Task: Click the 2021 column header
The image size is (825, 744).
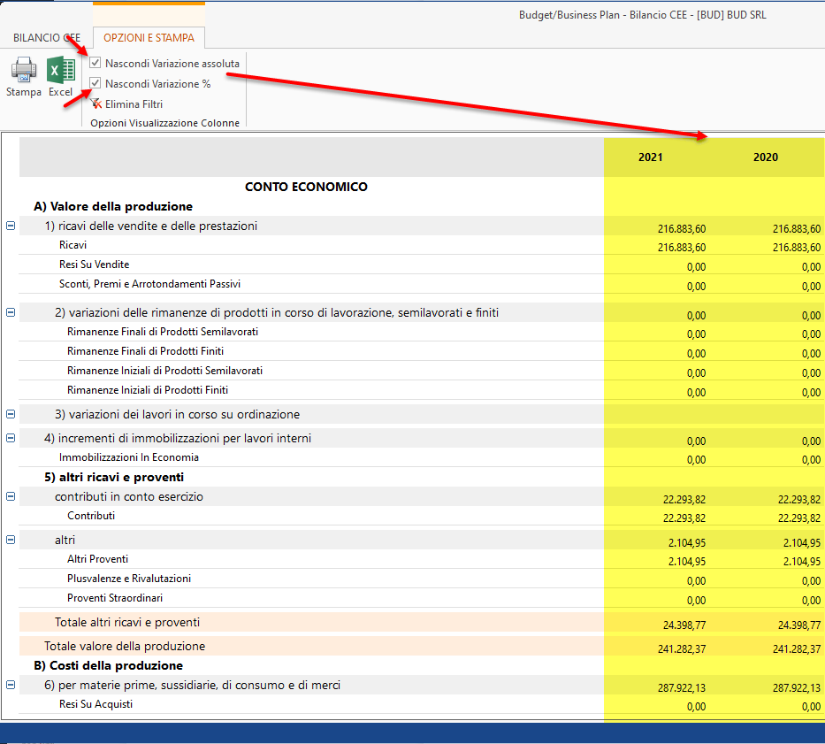Action: [x=650, y=157]
